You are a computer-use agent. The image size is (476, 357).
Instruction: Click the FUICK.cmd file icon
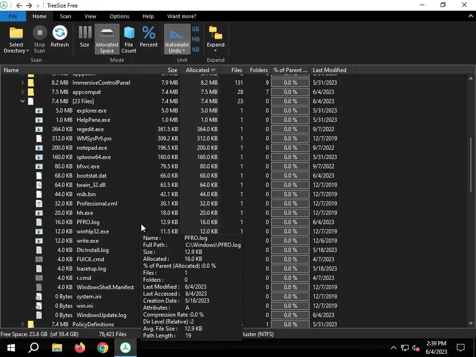coord(39,259)
